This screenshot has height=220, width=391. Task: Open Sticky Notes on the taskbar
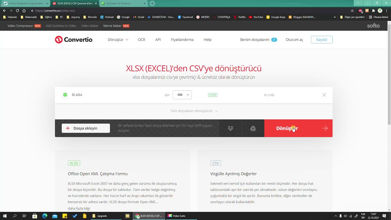pos(64,216)
